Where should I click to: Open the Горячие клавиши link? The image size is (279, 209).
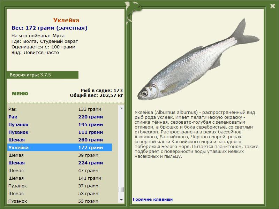click(x=153, y=199)
